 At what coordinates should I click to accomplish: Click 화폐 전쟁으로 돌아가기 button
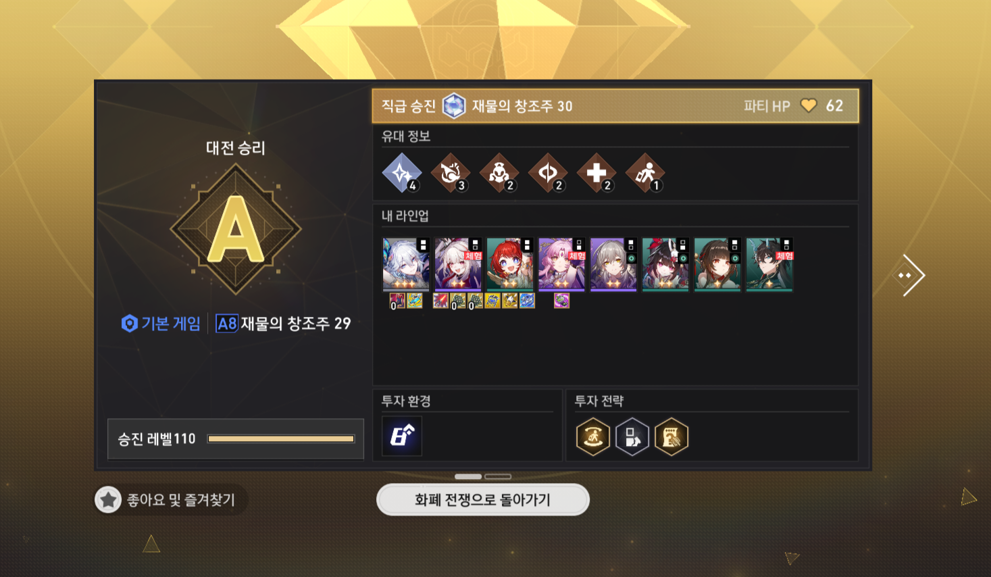click(x=483, y=500)
